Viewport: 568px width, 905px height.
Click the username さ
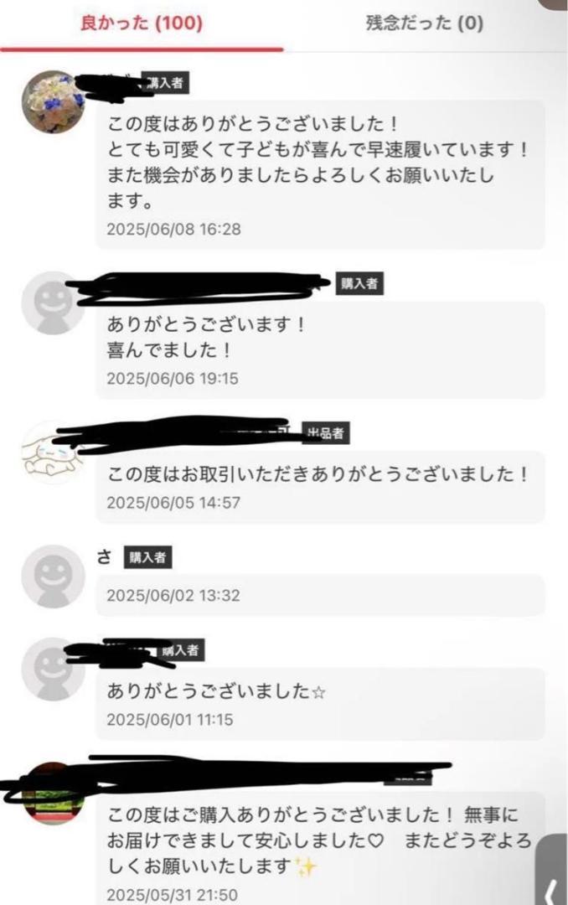click(104, 557)
